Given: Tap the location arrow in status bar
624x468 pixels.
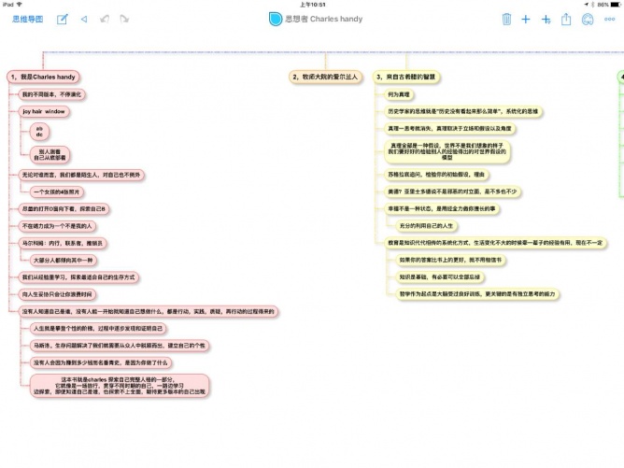Looking at the screenshot, I should (587, 5).
